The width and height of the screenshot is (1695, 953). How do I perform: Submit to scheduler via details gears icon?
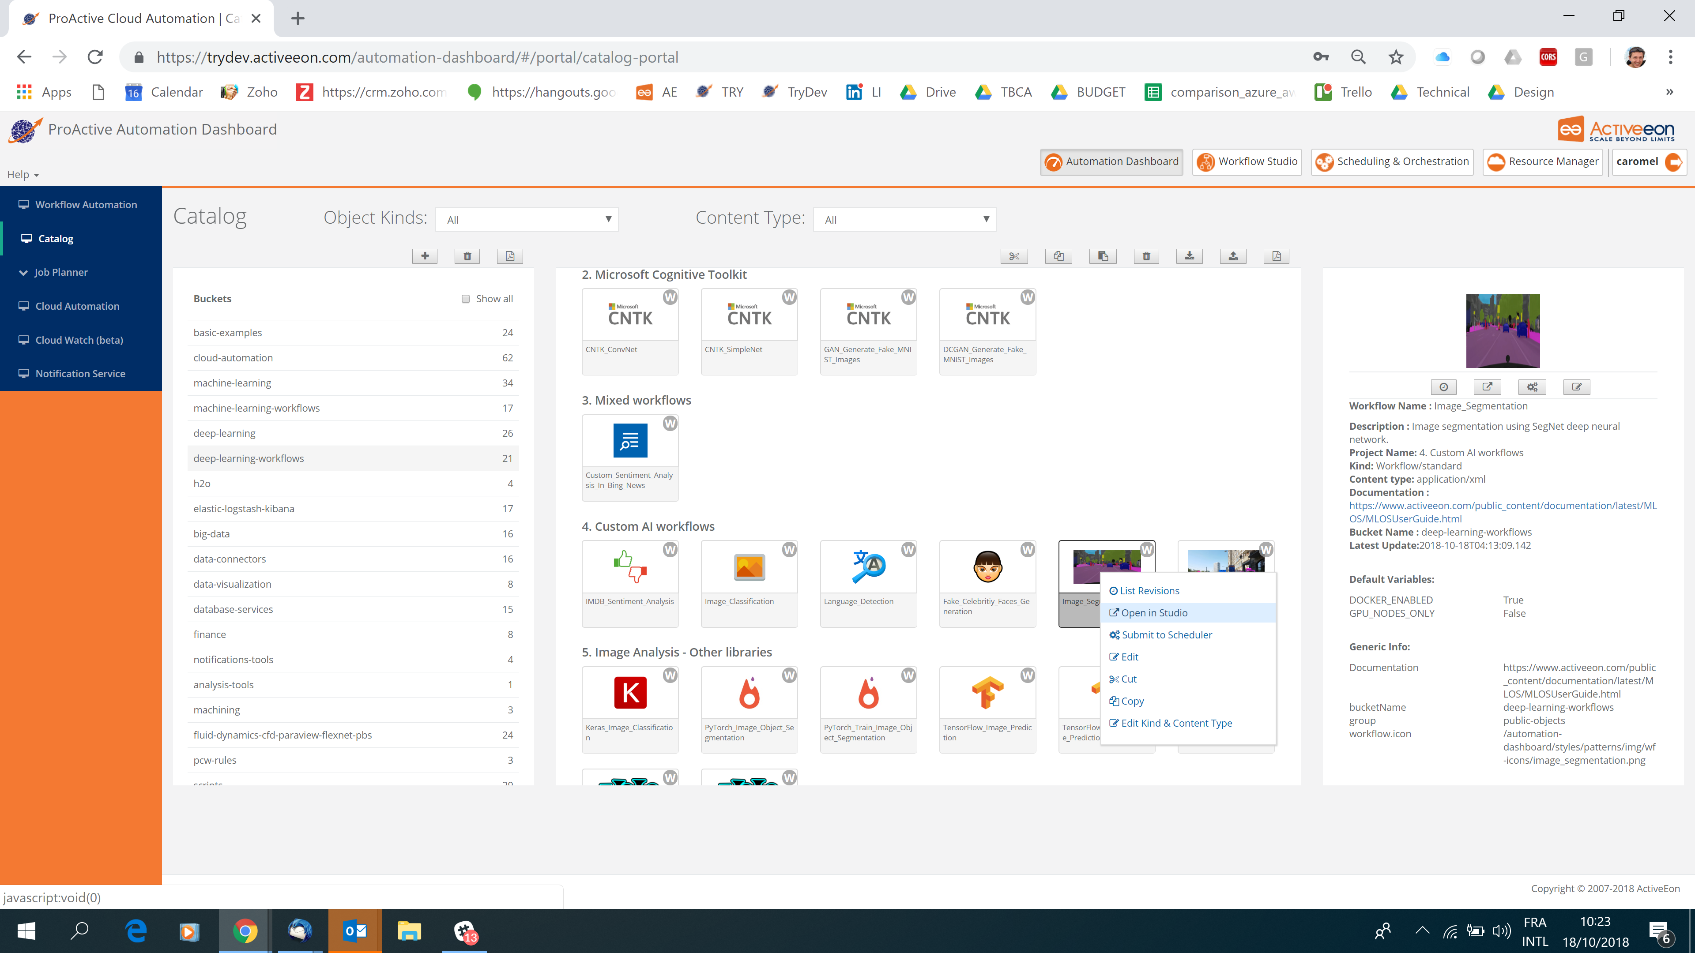(1533, 387)
